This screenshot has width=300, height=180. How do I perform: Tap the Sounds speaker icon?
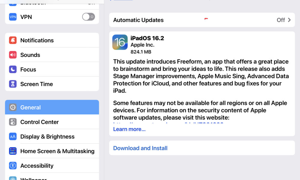tap(13, 55)
